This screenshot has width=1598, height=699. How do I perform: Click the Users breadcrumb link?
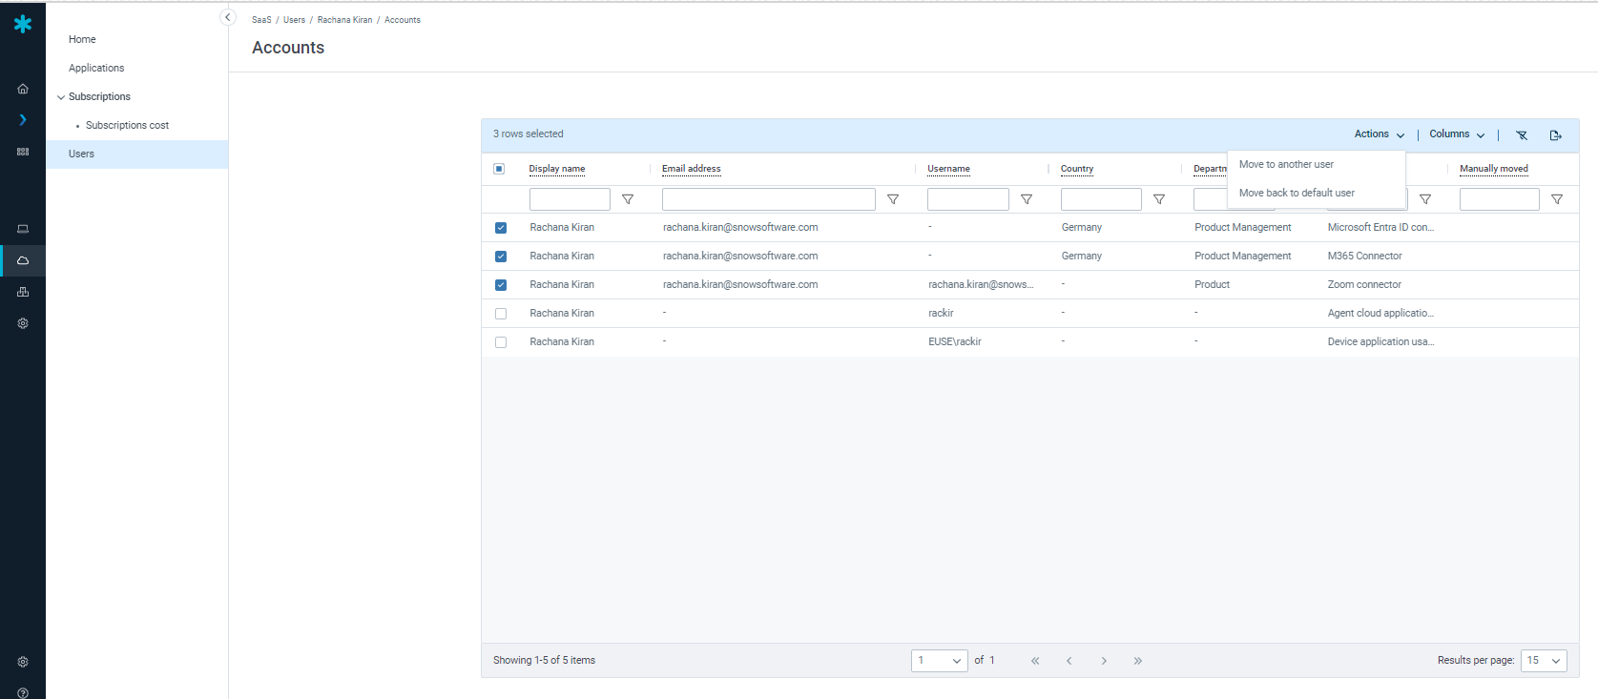(x=294, y=20)
